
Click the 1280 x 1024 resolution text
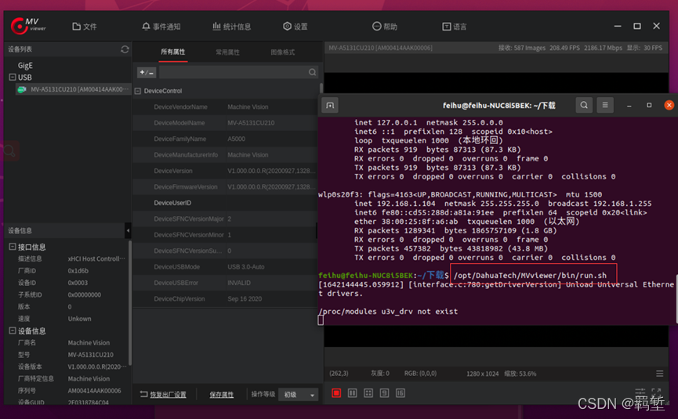click(482, 374)
